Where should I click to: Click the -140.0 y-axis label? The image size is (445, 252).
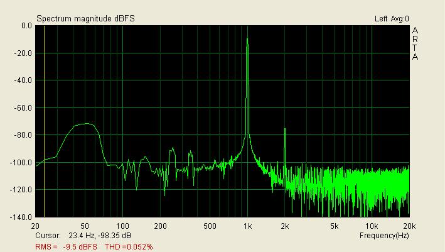(21, 217)
